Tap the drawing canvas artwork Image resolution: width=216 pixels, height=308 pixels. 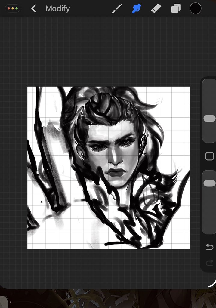click(109, 168)
